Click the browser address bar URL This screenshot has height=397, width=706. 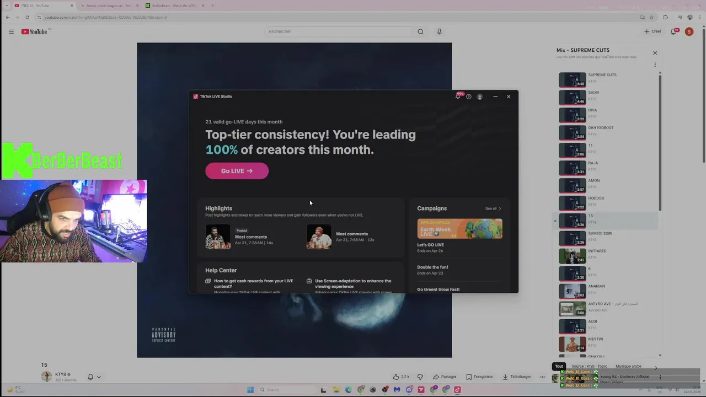point(105,17)
